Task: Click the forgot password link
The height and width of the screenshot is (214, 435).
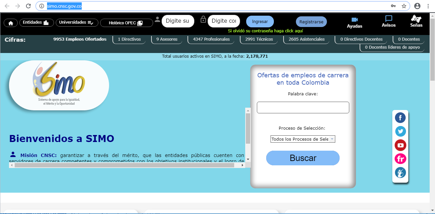Action: tap(265, 31)
